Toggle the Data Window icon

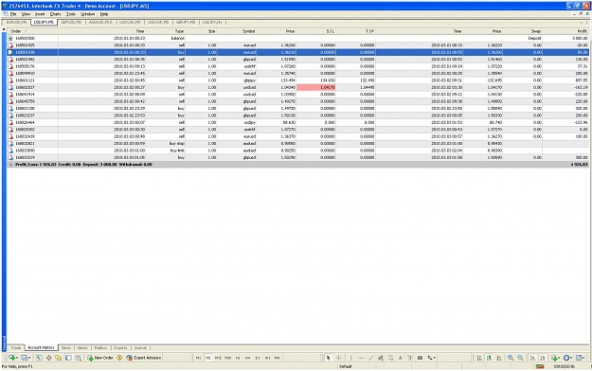click(x=48, y=358)
